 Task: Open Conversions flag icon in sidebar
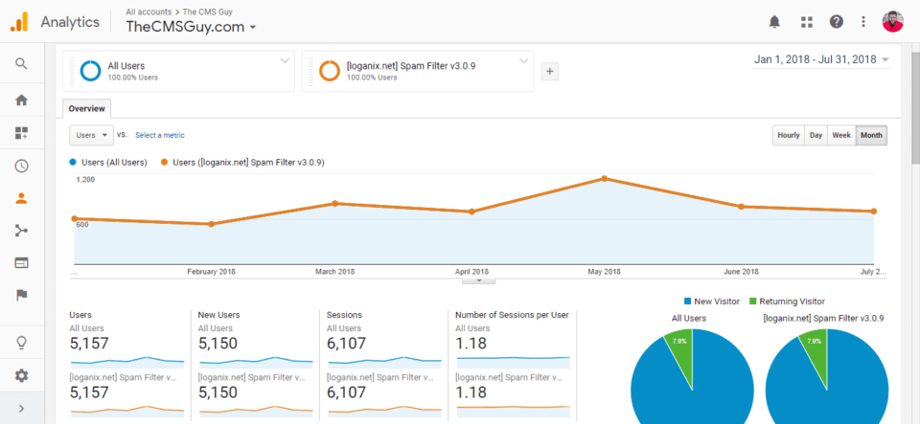(22, 295)
